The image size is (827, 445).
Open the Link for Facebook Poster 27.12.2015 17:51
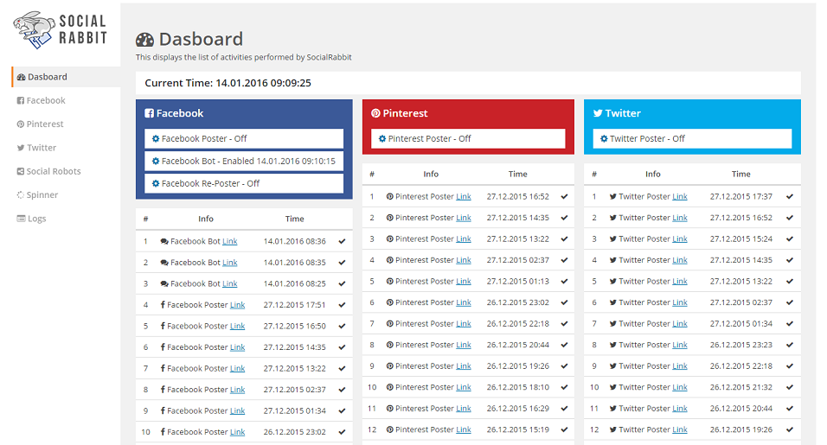coord(237,305)
